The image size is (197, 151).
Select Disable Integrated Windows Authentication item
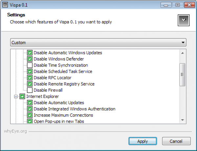point(75,109)
